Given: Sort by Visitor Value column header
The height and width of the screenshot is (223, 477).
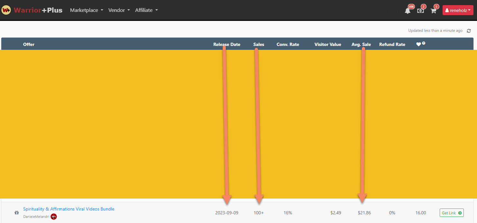Looking at the screenshot, I should point(328,44).
